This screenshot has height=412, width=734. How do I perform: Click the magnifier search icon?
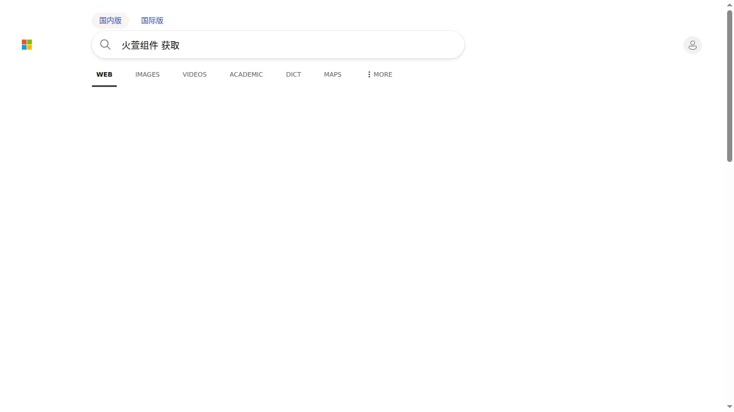[106, 45]
